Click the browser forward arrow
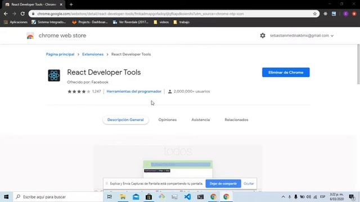This screenshot has height=202, width=360. click(14, 13)
